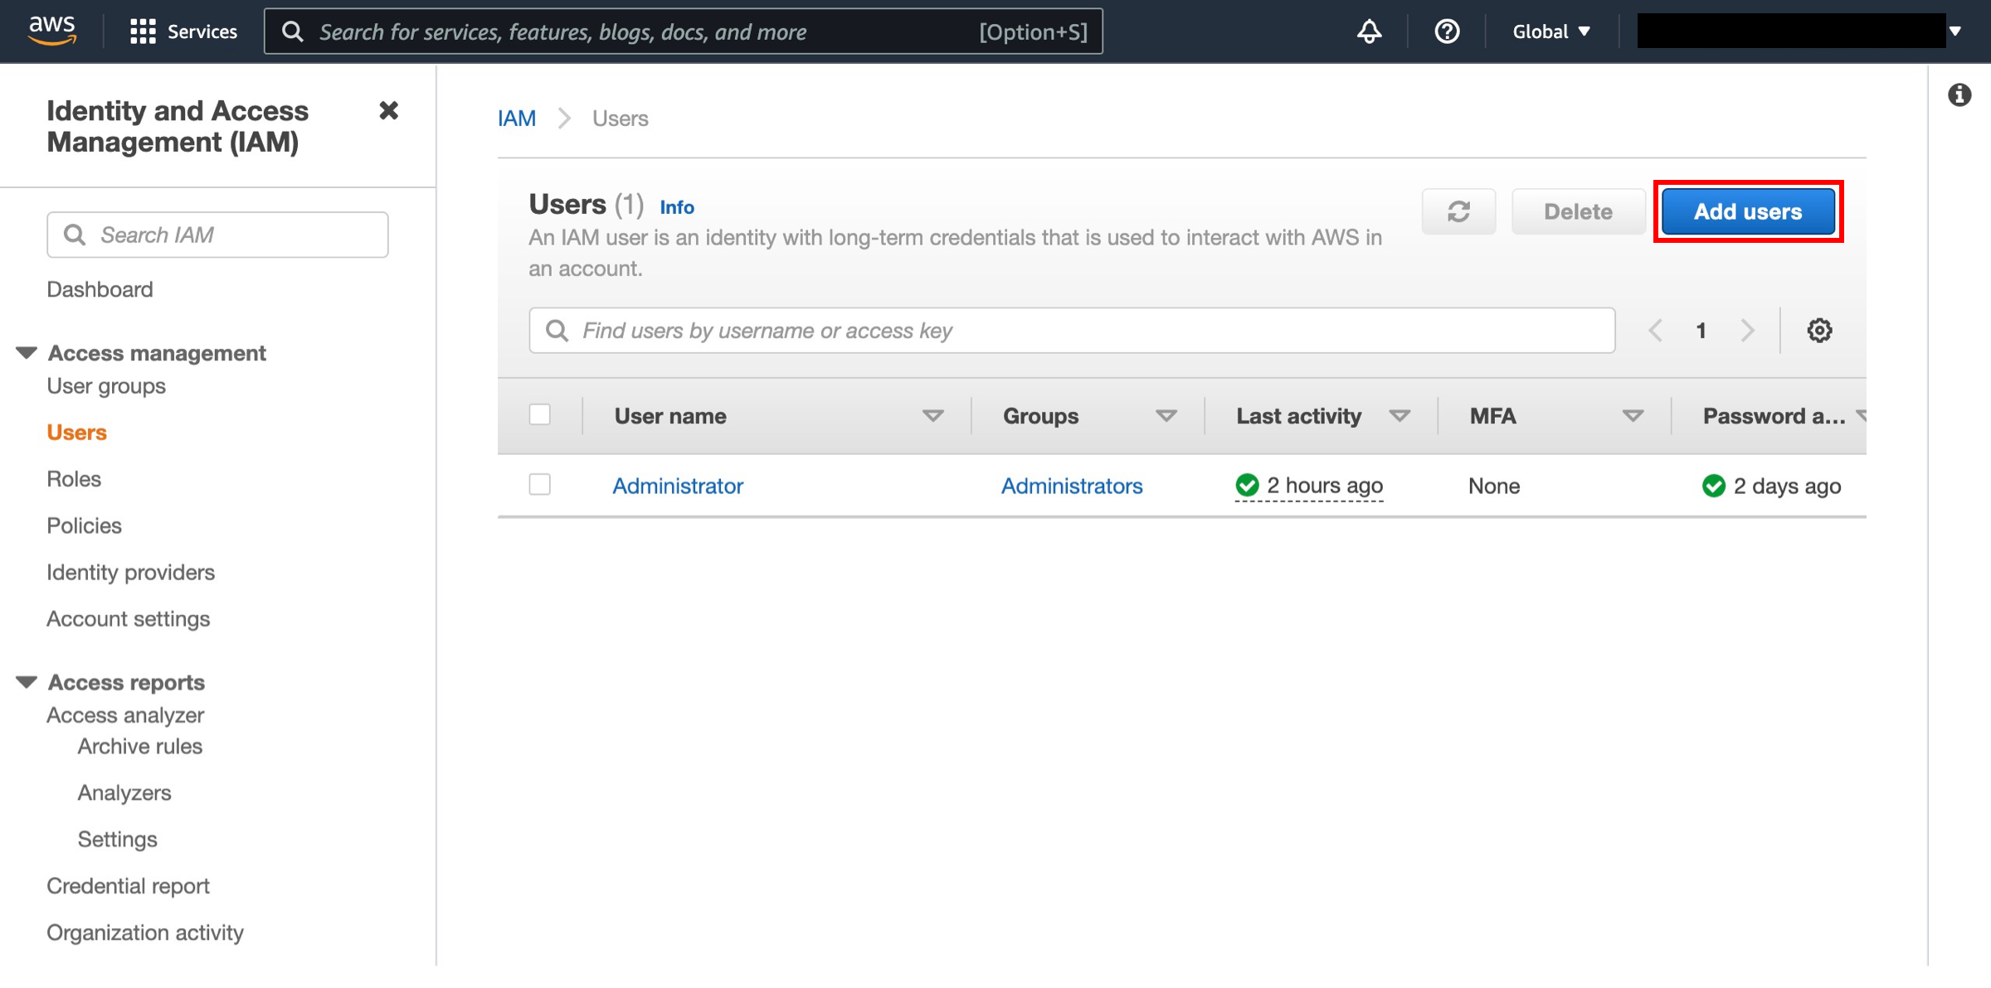
Task: Open the Services grid menu
Action: coord(184,31)
